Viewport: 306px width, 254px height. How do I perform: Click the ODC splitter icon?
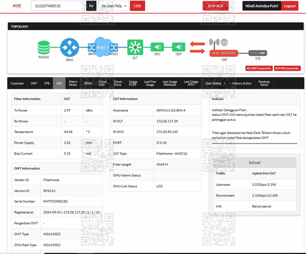pyautogui.click(x=157, y=47)
